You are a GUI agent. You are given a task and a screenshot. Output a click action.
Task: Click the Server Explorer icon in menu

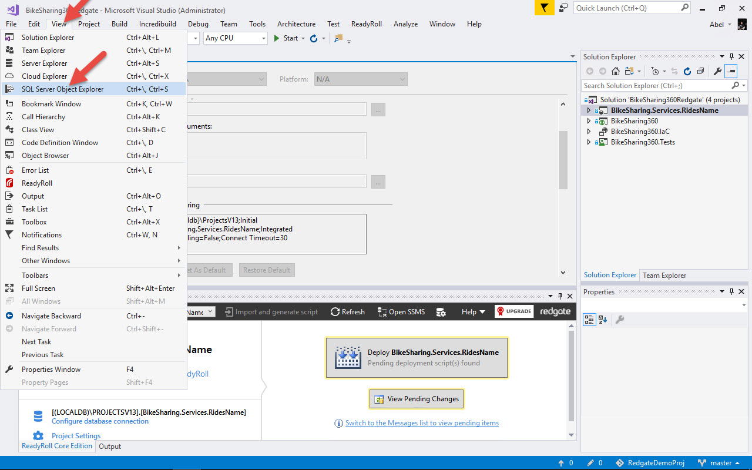(9, 63)
